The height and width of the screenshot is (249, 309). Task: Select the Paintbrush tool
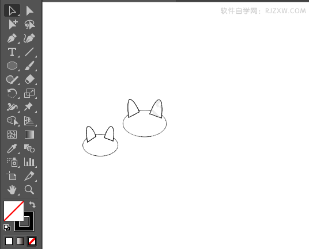pyautogui.click(x=29, y=66)
